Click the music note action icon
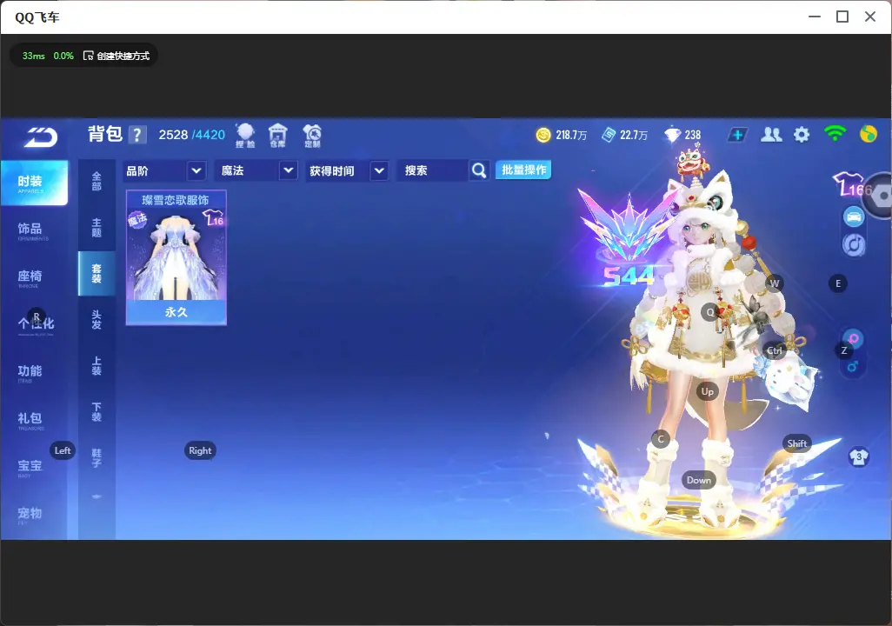 [854, 244]
